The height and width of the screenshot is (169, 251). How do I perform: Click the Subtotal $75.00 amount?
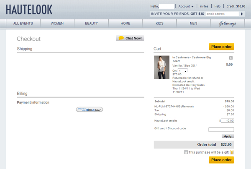[229, 101]
